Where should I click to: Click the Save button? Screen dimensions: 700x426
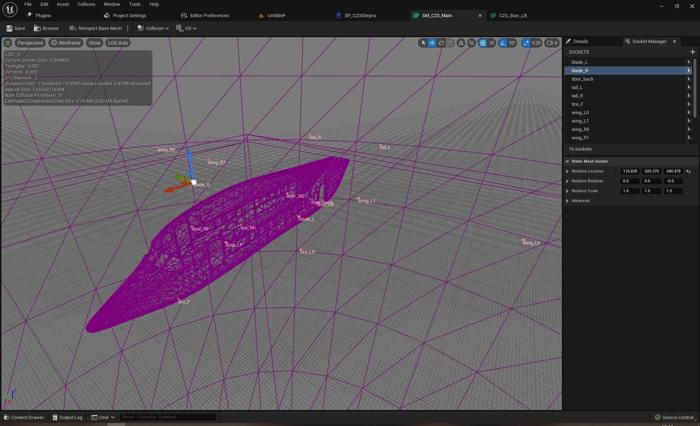[x=16, y=28]
